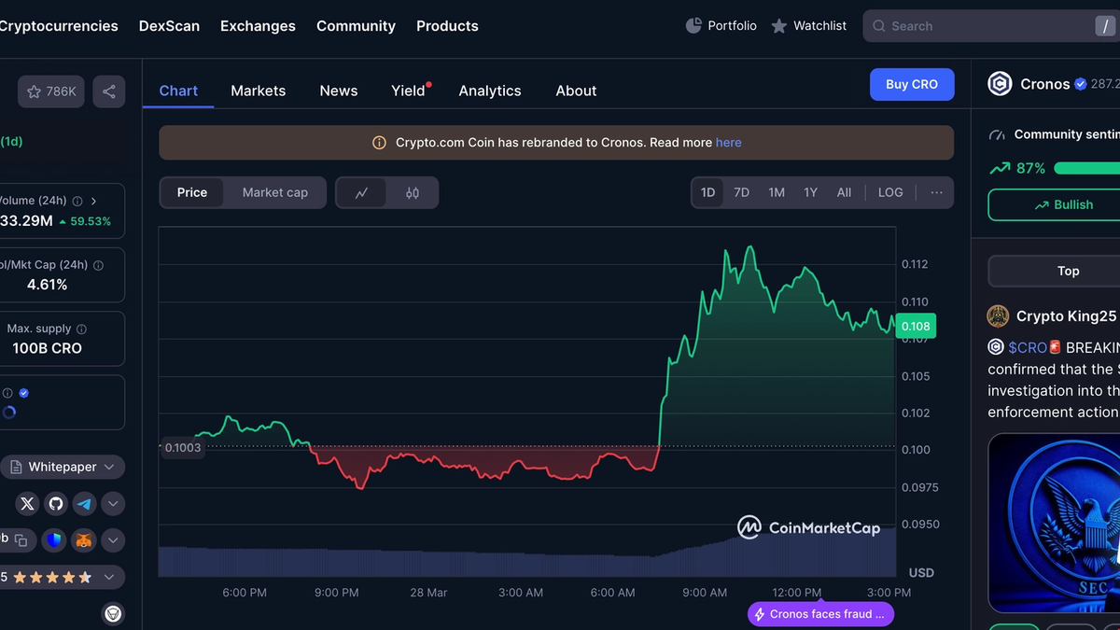Click the current price 0.108 label
The height and width of the screenshot is (630, 1120).
click(916, 326)
